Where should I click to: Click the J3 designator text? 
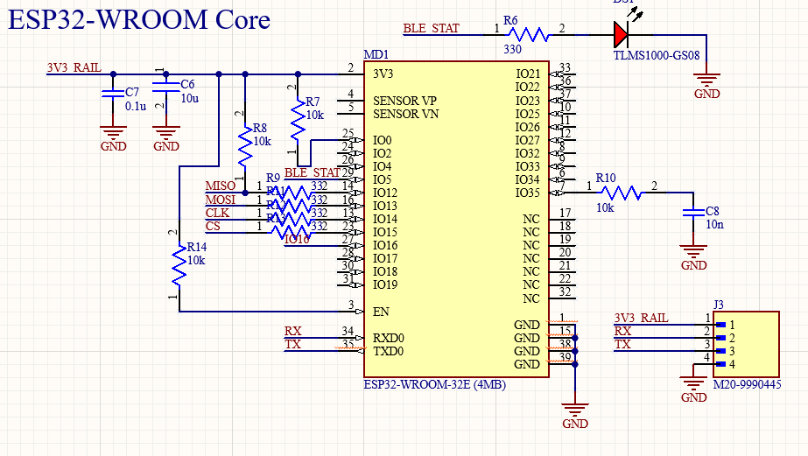(x=719, y=305)
